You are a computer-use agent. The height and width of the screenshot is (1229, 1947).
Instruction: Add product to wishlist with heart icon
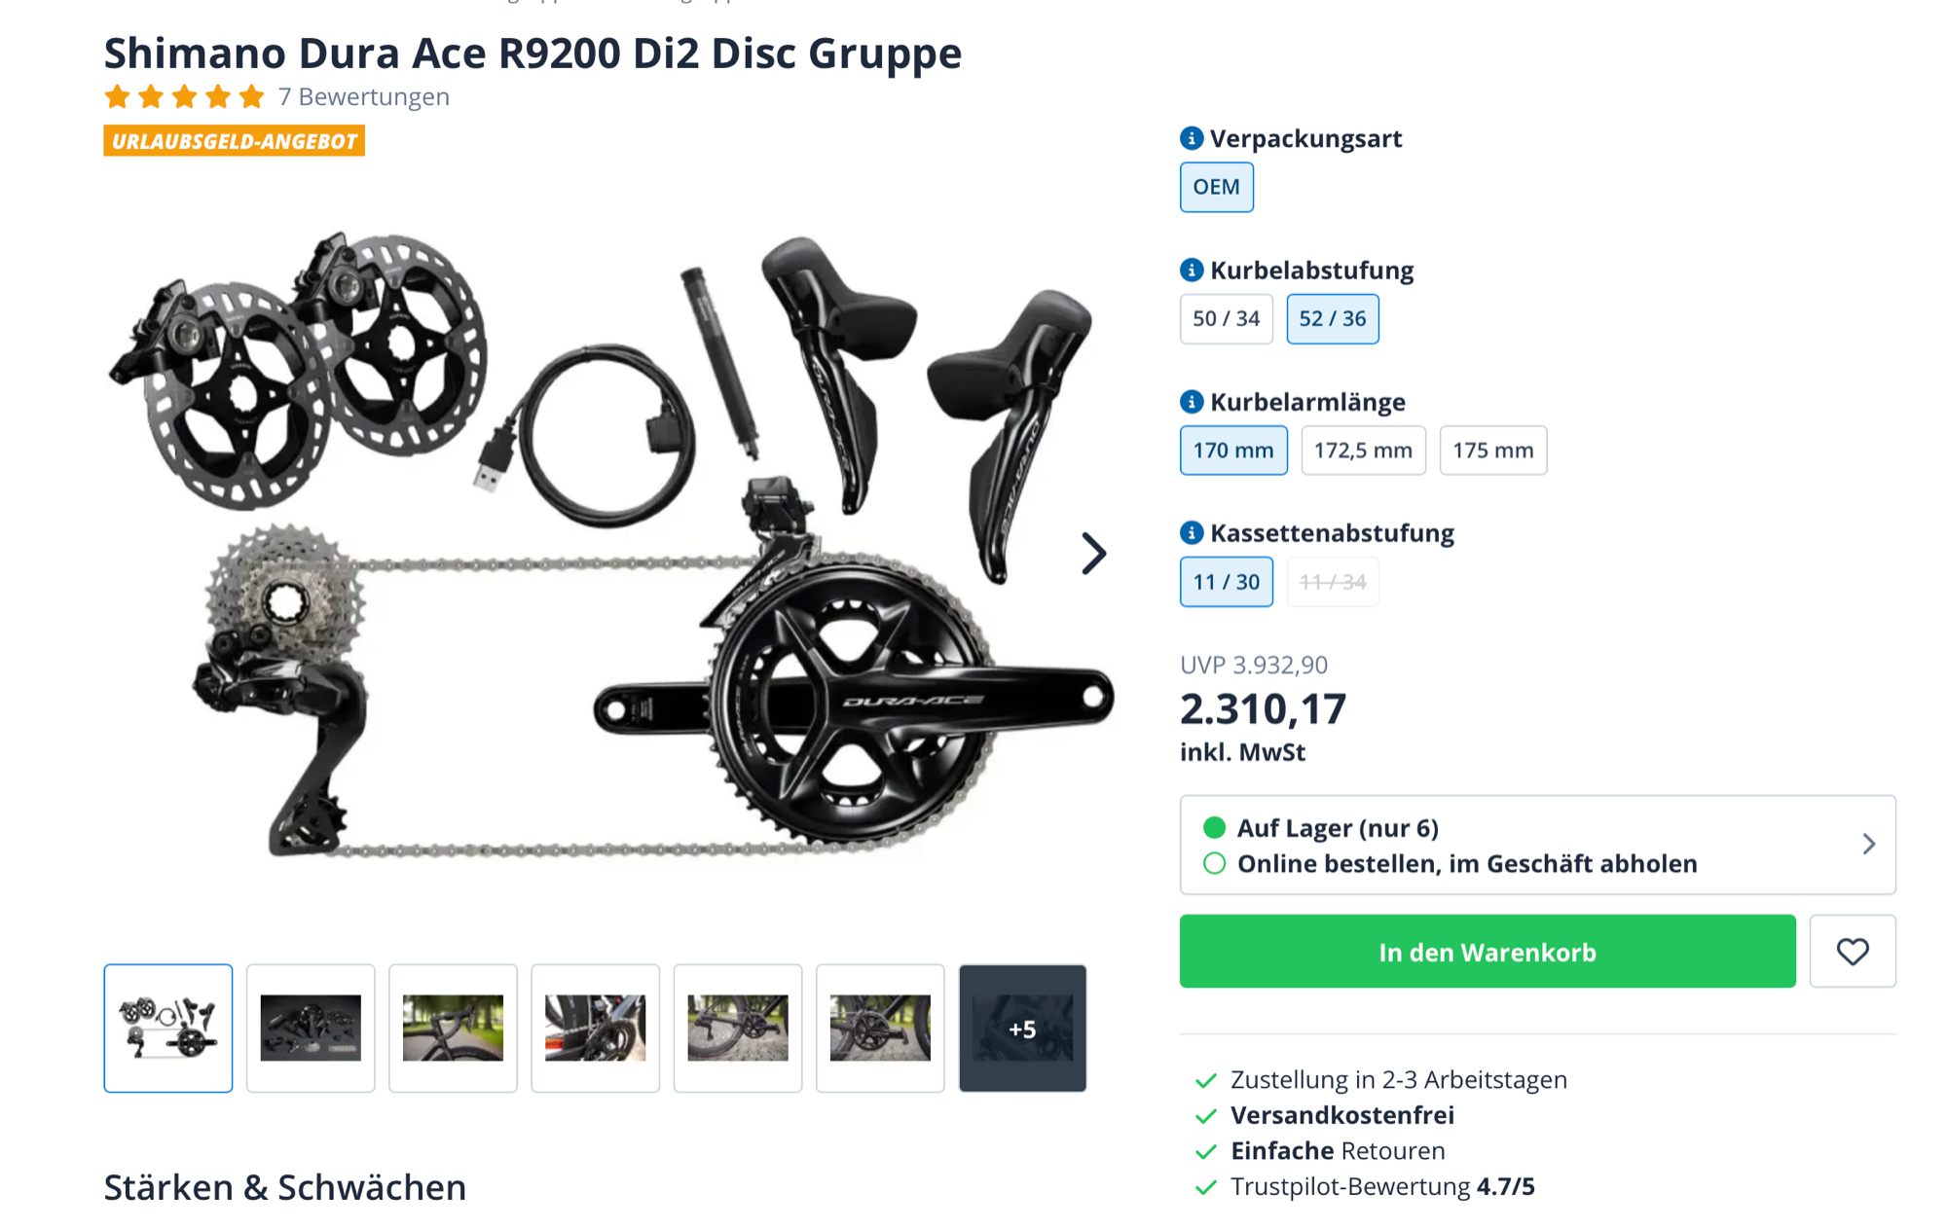point(1852,951)
